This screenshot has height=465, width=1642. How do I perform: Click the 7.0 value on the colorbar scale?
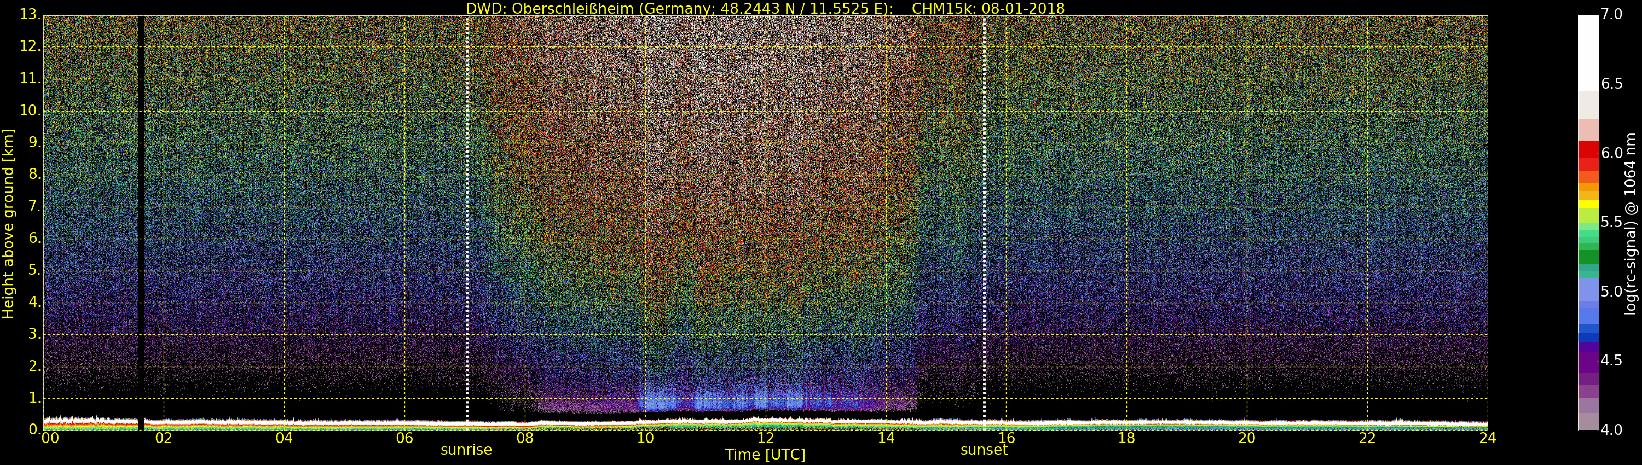tap(1611, 15)
